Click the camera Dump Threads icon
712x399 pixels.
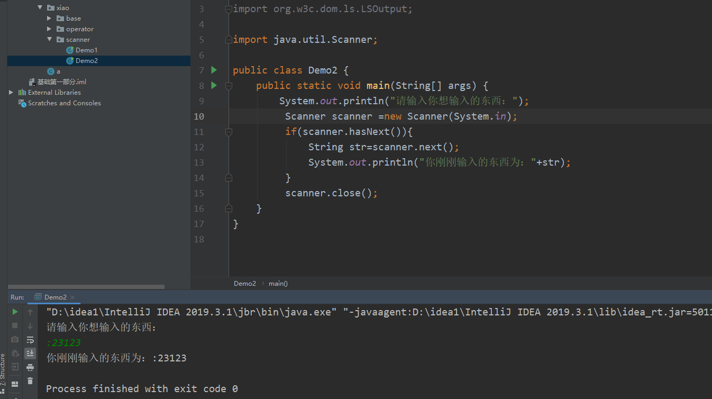(x=15, y=340)
